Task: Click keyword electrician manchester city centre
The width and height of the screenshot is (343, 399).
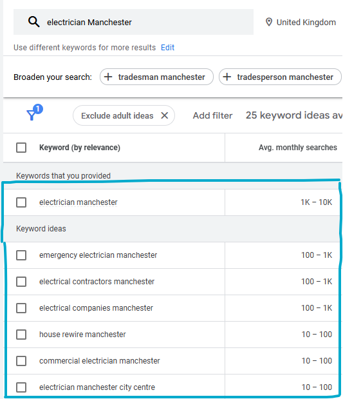Action: 97,387
